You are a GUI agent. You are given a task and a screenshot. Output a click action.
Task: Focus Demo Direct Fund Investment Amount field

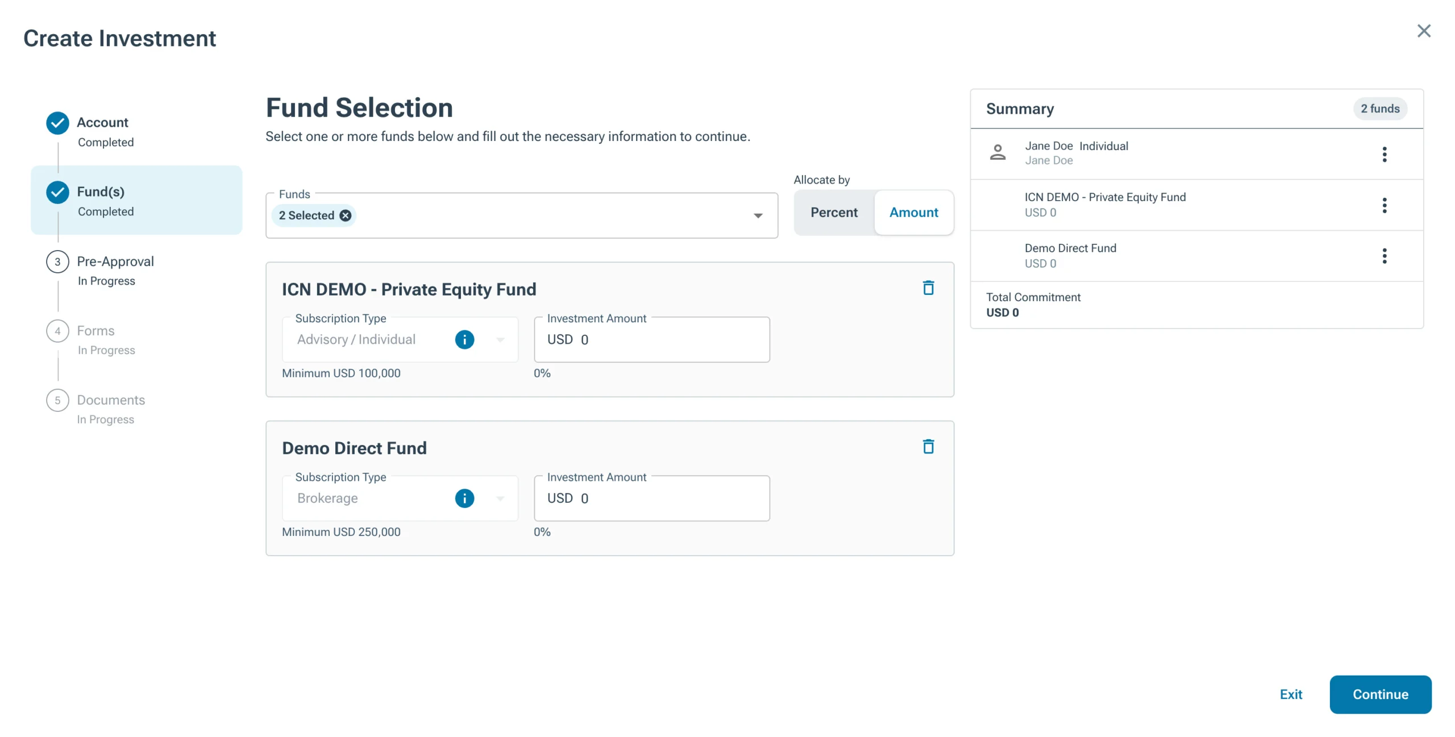point(652,498)
